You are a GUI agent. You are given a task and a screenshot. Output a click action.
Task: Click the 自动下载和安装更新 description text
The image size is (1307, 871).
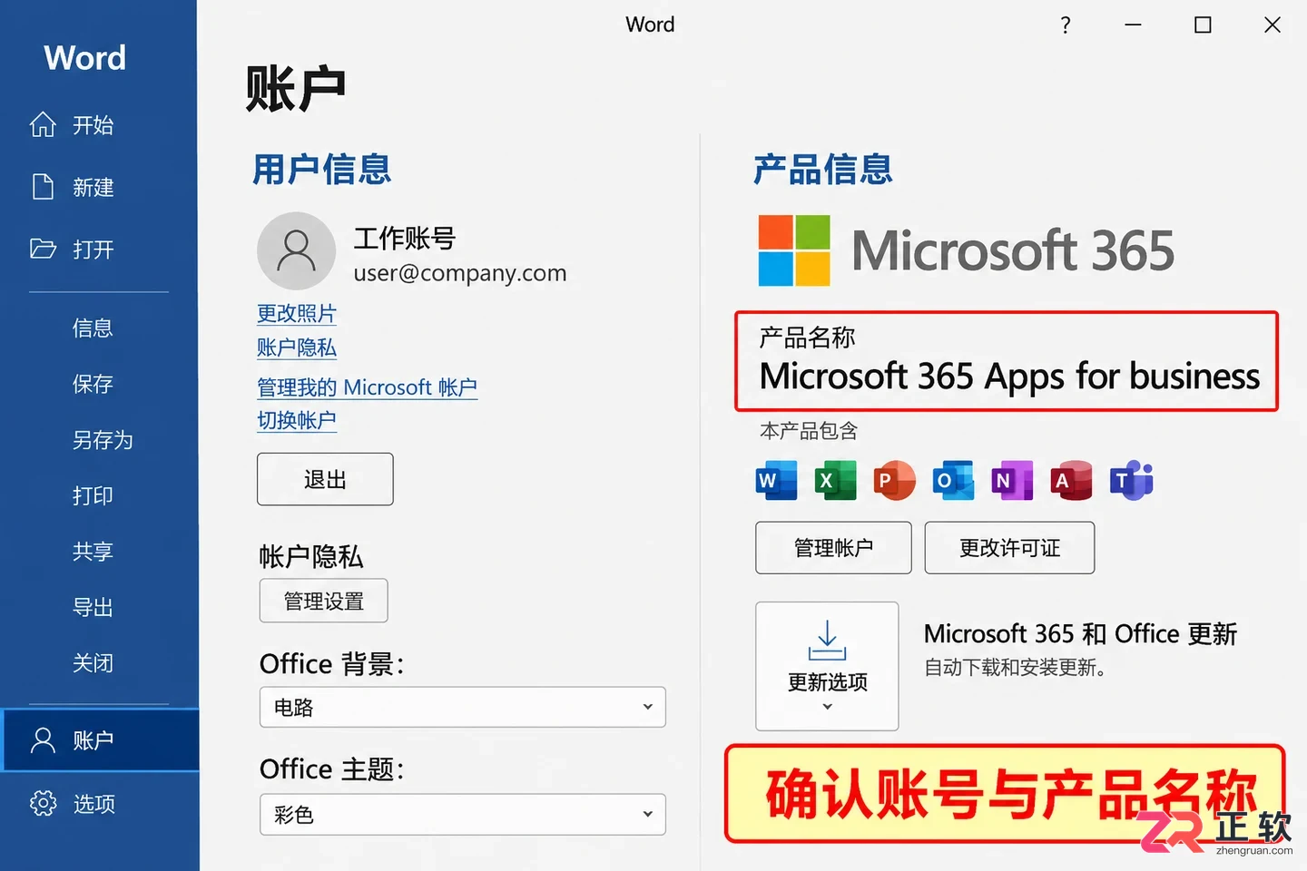pyautogui.click(x=1015, y=668)
